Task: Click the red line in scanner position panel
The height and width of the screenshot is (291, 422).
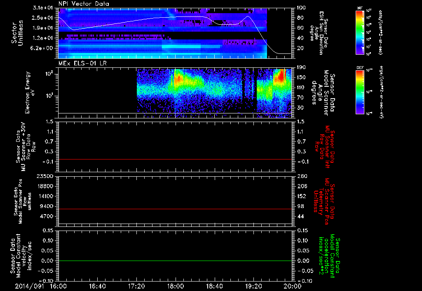Action: 175,209
